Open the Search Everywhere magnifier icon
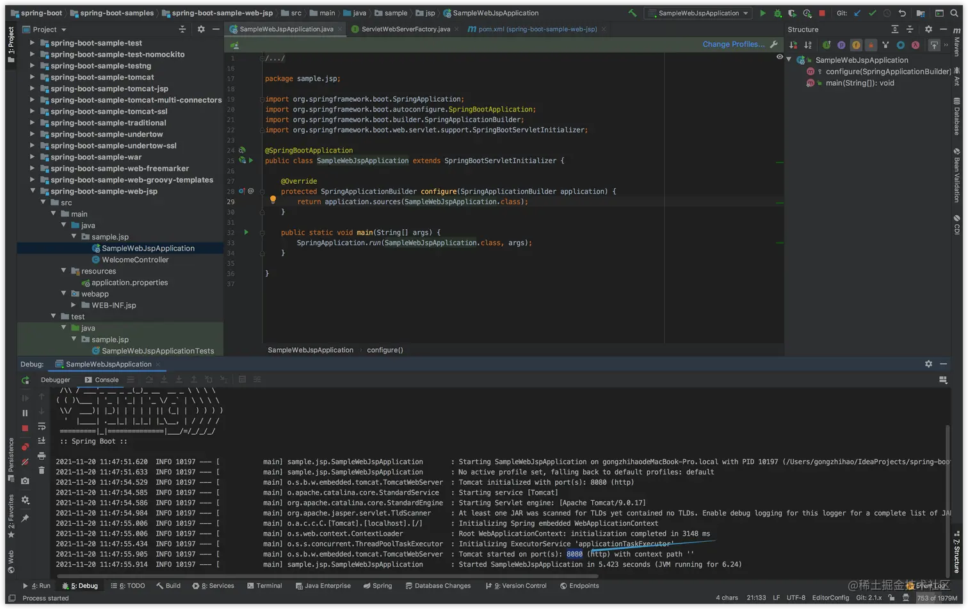The height and width of the screenshot is (609, 968). click(x=954, y=13)
